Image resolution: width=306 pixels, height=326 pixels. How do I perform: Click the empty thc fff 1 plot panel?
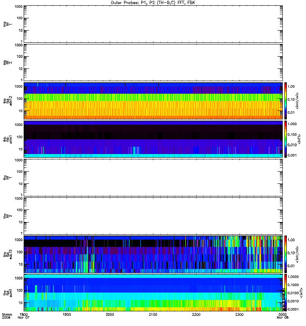coord(153,178)
